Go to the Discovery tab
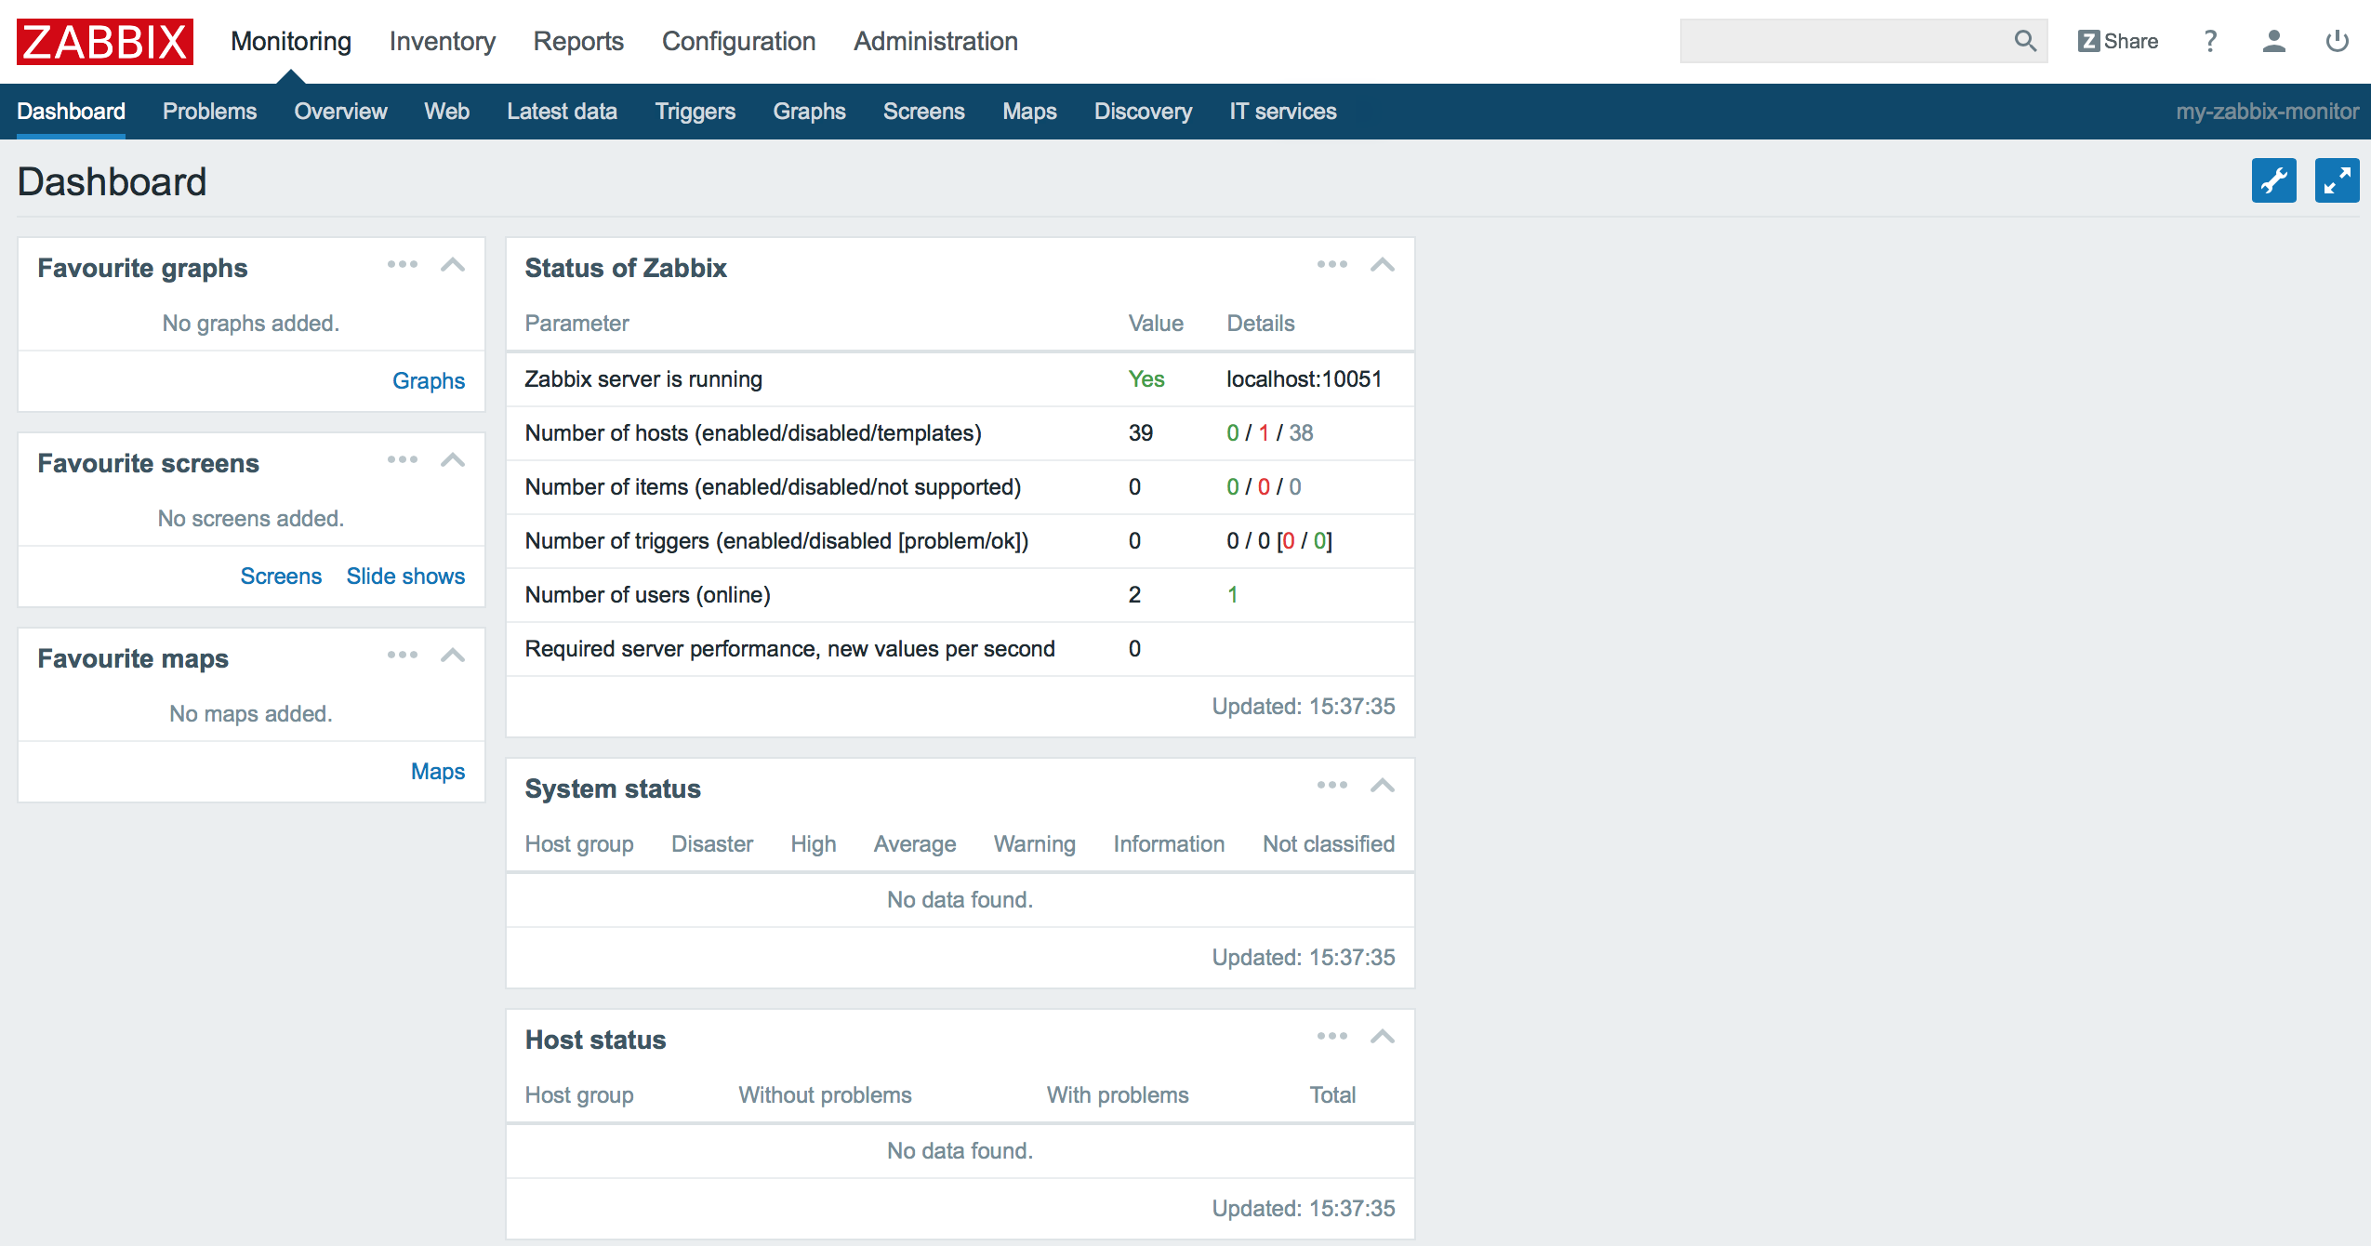The height and width of the screenshot is (1246, 2371). tap(1143, 112)
